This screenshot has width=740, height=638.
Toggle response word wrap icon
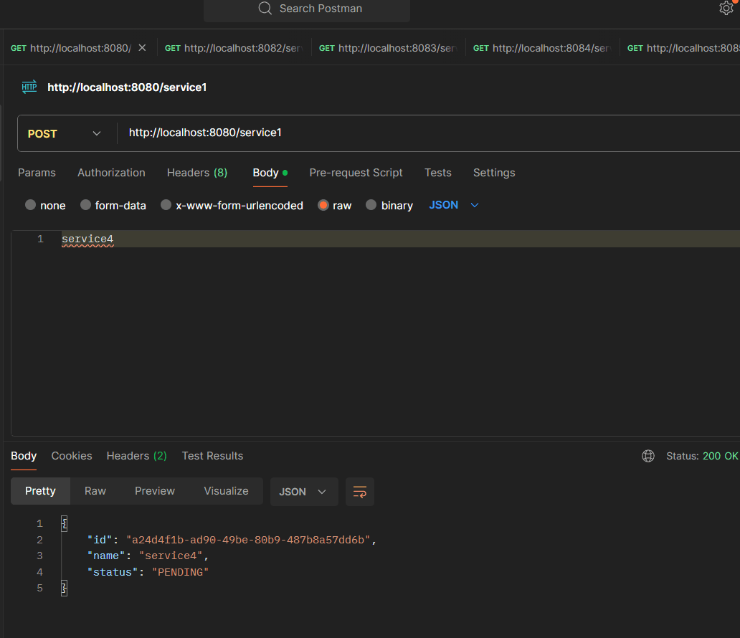tap(359, 492)
